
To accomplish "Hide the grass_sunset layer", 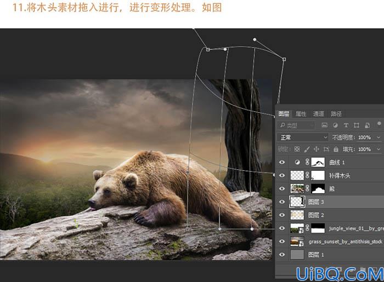I will point(282,241).
